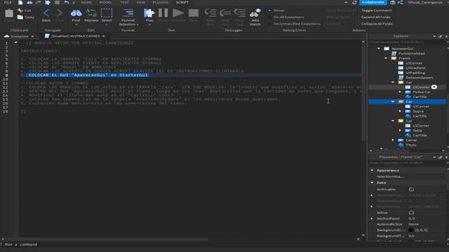Viewport: 449px width, 252px height.
Task: Collapse the Data properties section
Action: coord(372,183)
